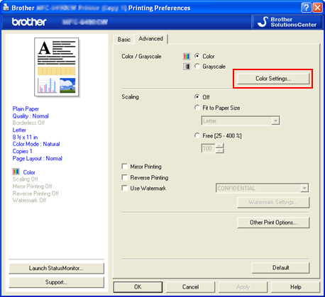
Task: Click the title bar question mark help icon
Action: tap(306, 8)
